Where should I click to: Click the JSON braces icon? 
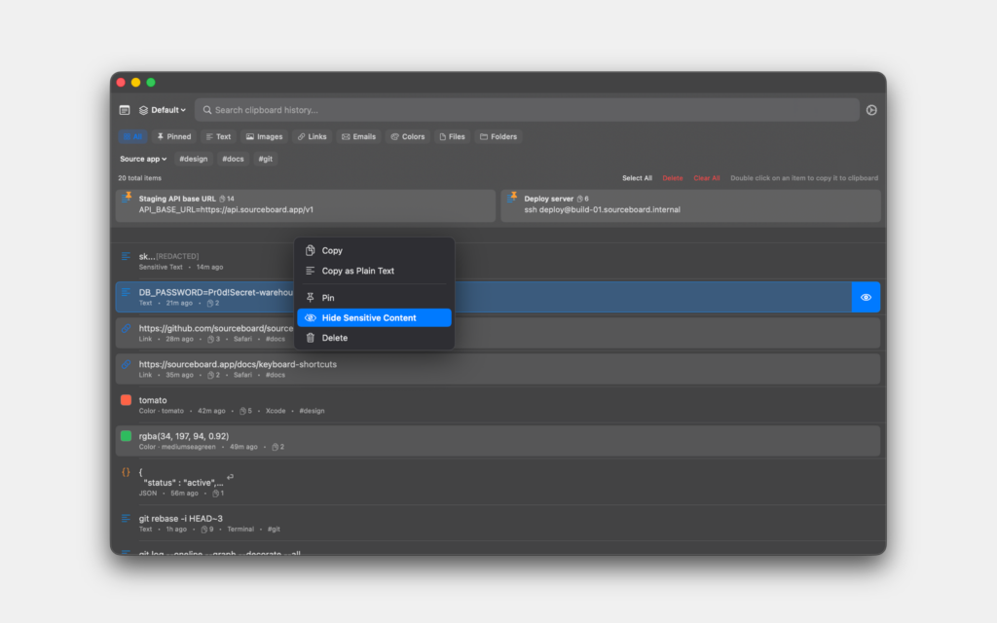point(126,472)
